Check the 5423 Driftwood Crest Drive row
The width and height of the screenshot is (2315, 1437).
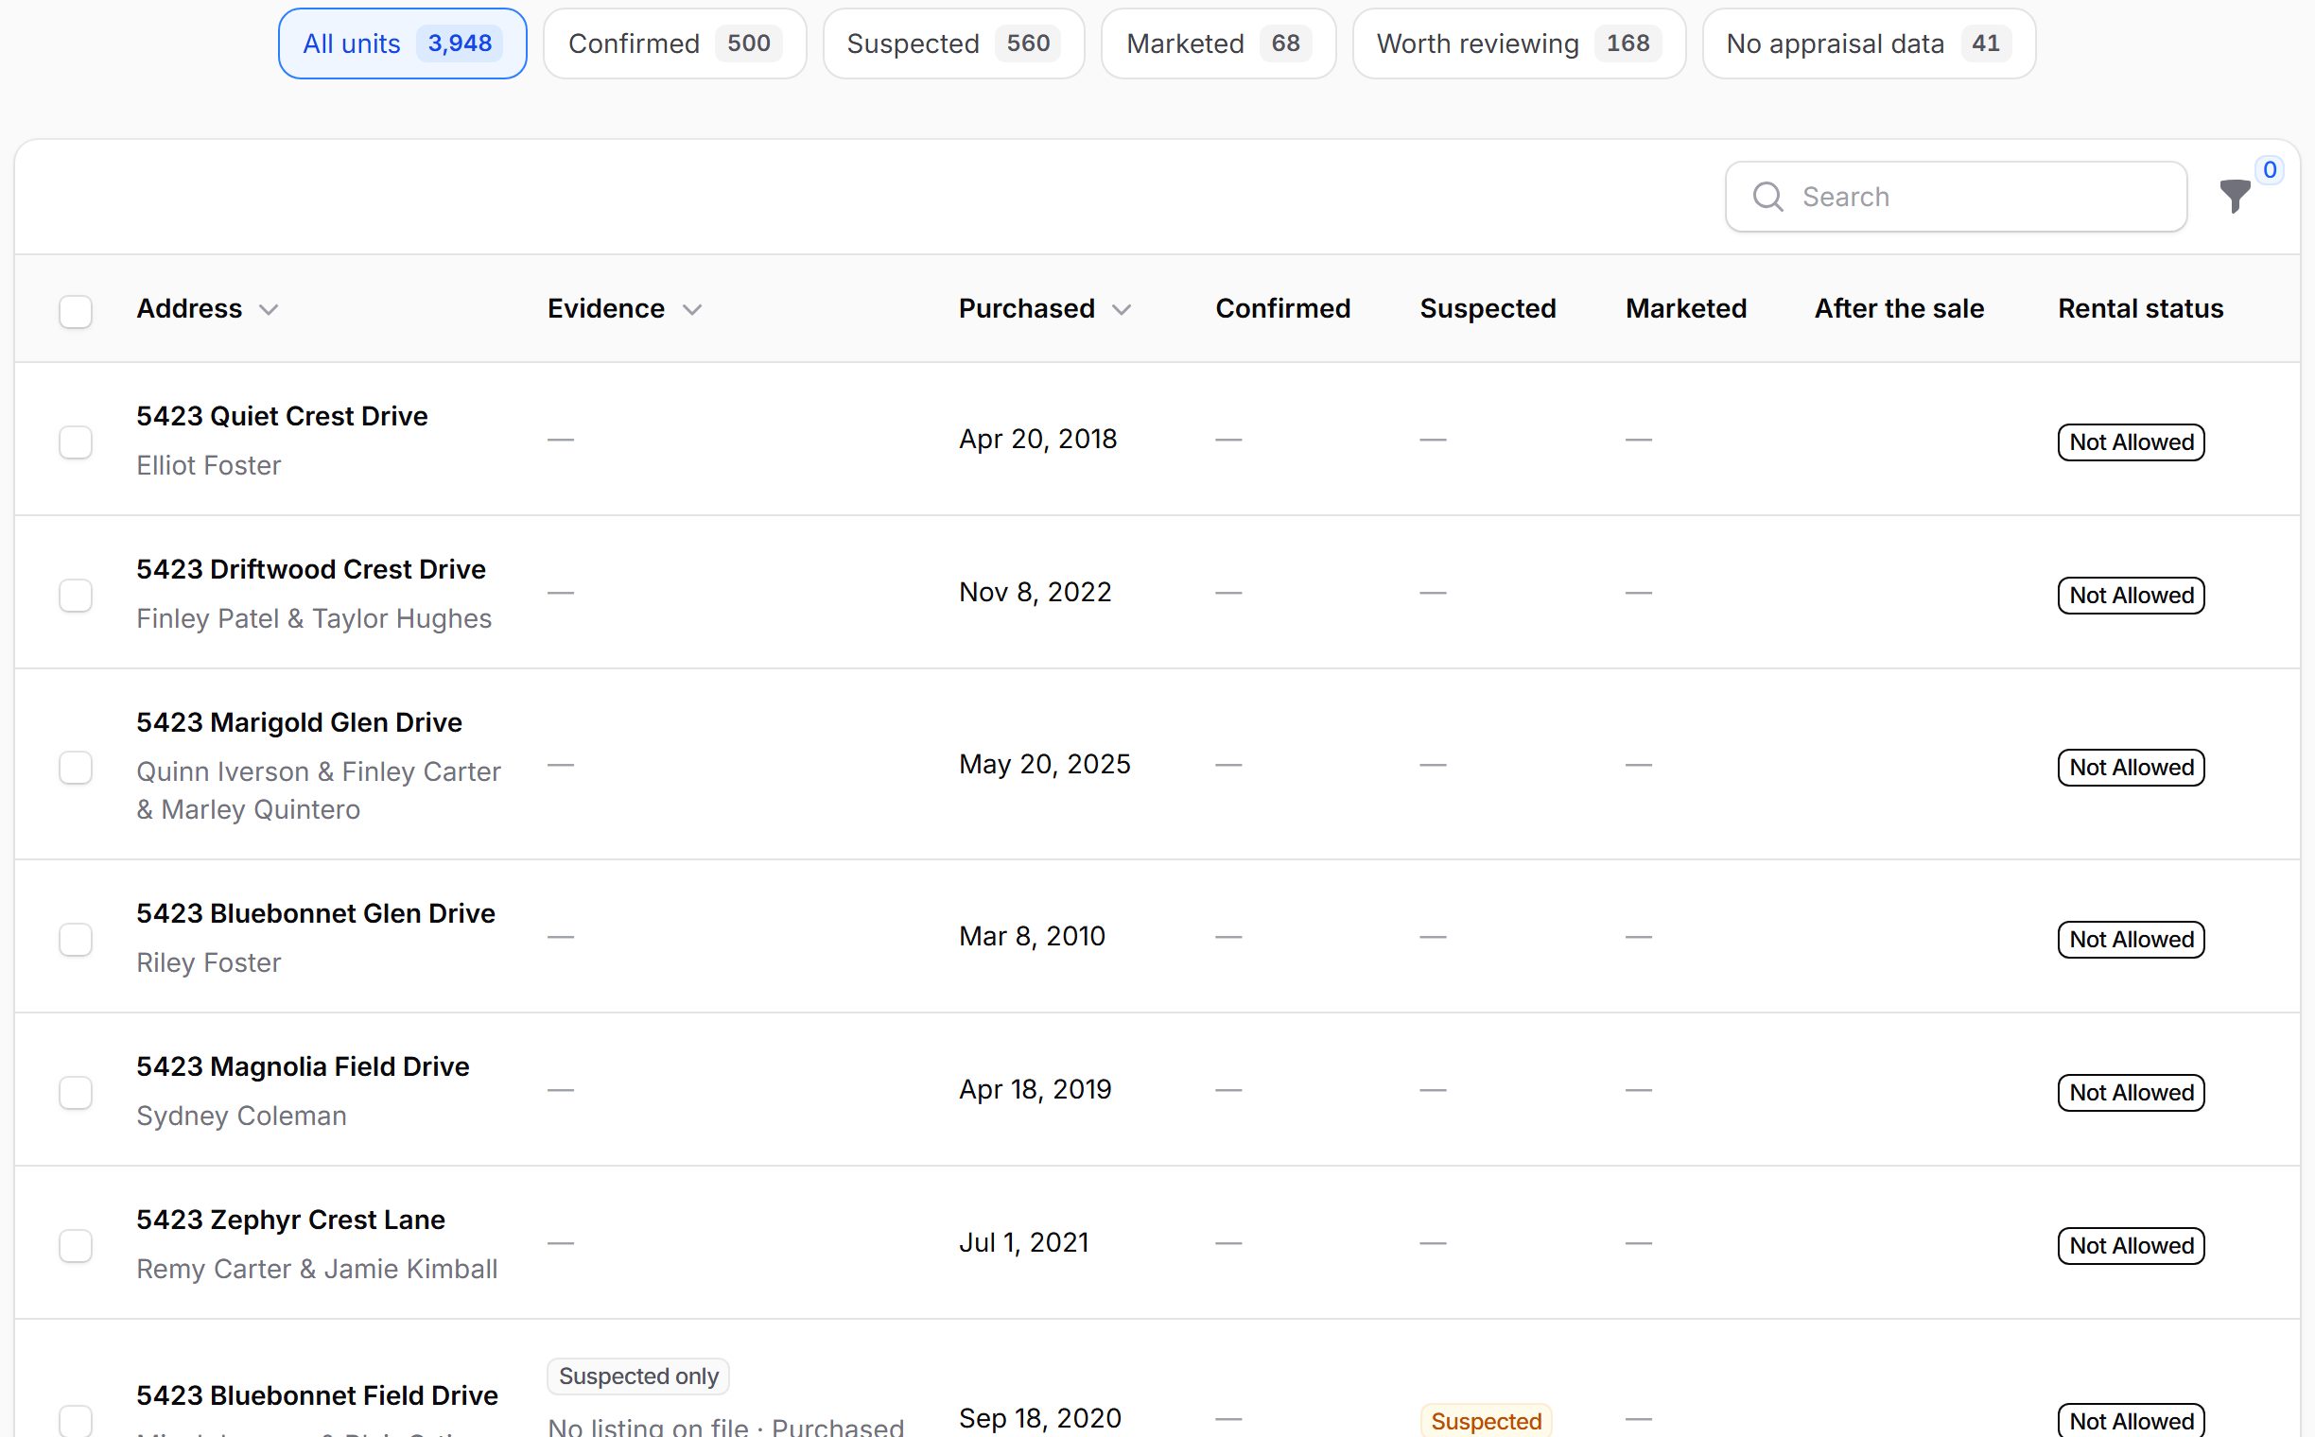point(76,595)
